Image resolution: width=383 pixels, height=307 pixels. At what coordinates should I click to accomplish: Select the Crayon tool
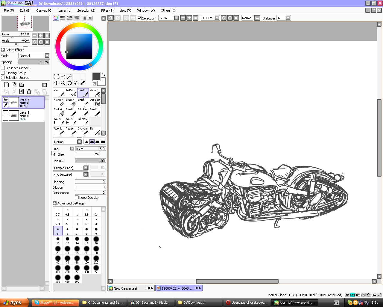(x=83, y=131)
